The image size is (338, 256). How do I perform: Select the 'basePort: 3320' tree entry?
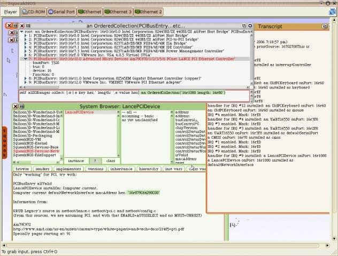click(46, 63)
